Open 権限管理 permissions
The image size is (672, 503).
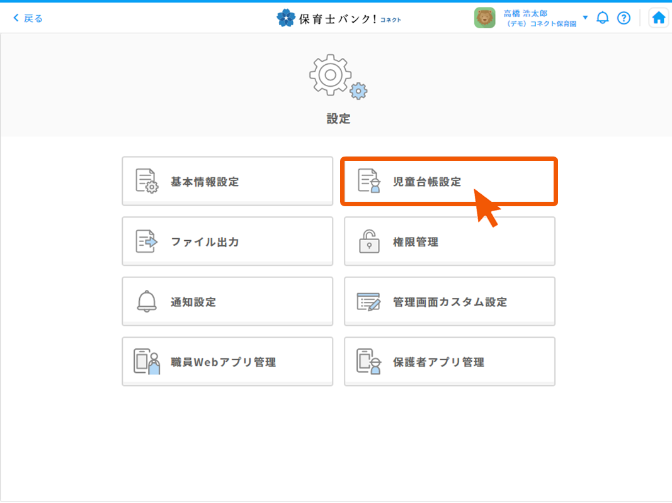pyautogui.click(x=449, y=242)
